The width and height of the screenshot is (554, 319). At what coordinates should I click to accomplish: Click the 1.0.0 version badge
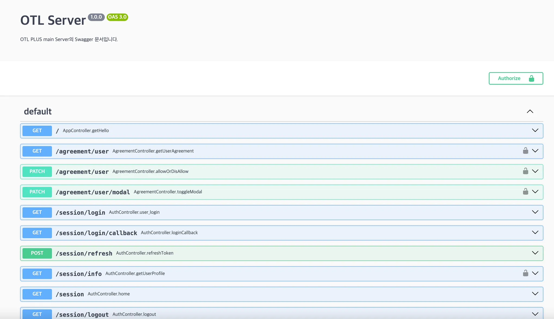point(96,17)
